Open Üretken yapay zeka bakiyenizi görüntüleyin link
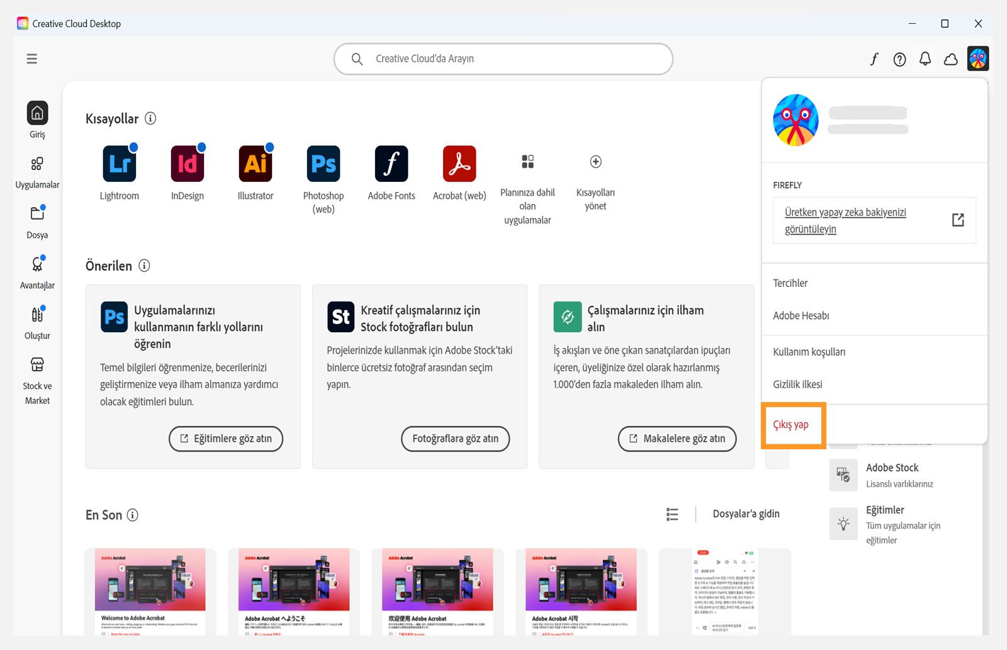 (x=845, y=220)
